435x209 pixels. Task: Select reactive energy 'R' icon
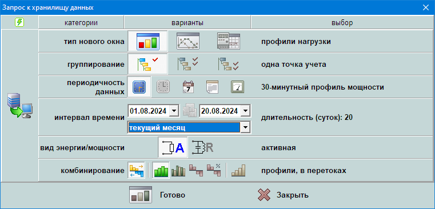click(203, 147)
